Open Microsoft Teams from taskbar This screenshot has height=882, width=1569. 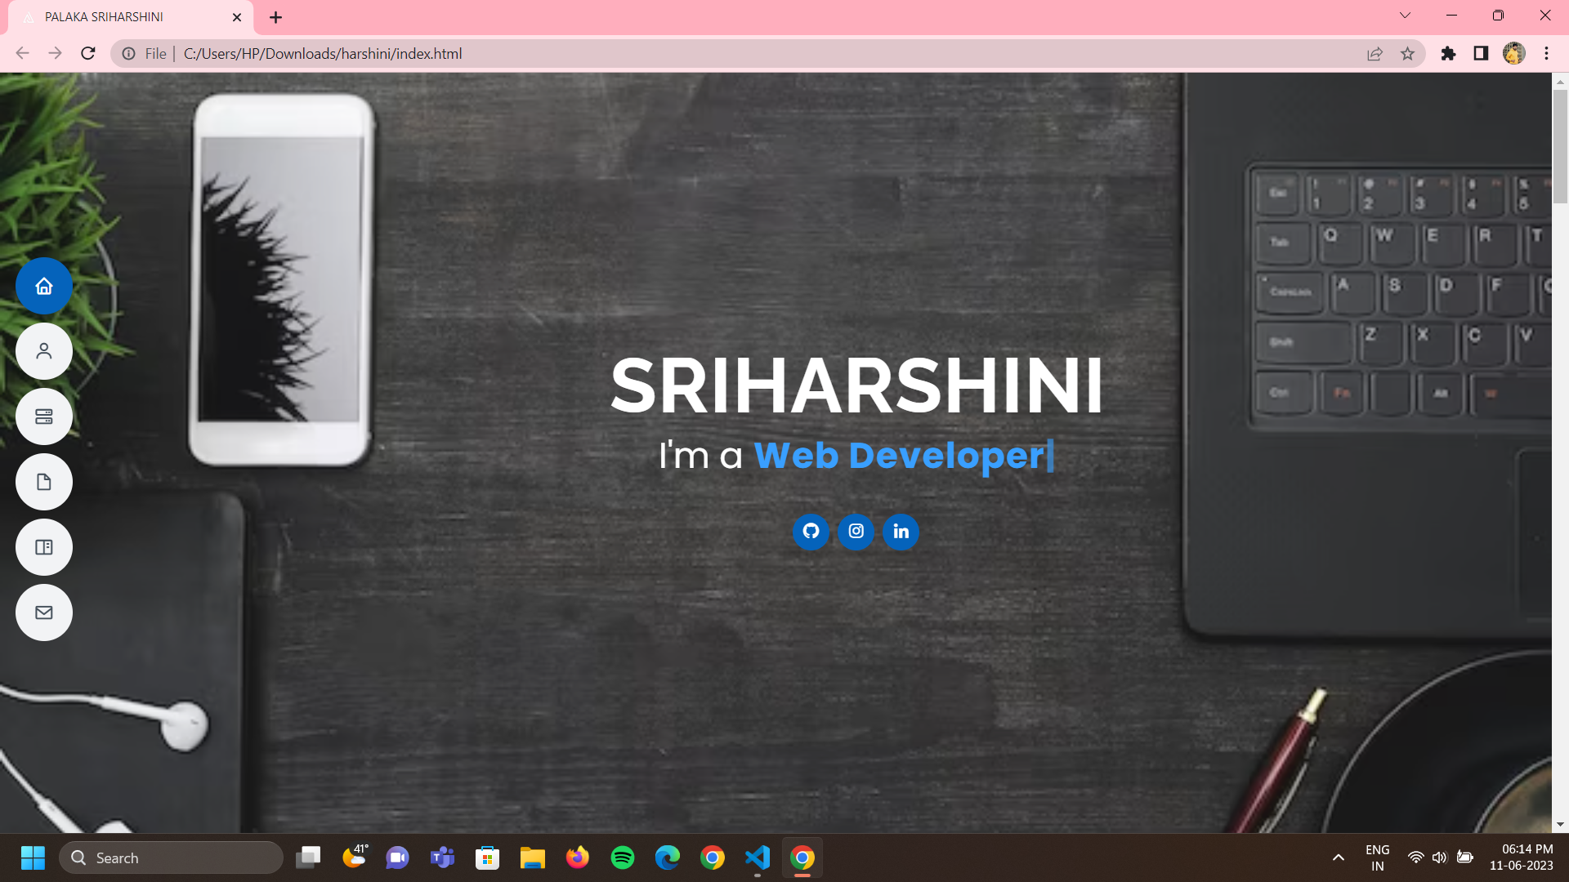pos(443,857)
